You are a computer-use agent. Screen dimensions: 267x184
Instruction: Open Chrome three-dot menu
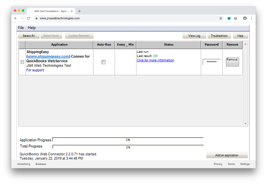251,18
